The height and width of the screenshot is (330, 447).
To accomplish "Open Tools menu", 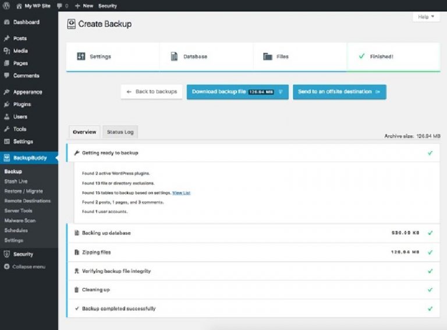I will [29, 129].
